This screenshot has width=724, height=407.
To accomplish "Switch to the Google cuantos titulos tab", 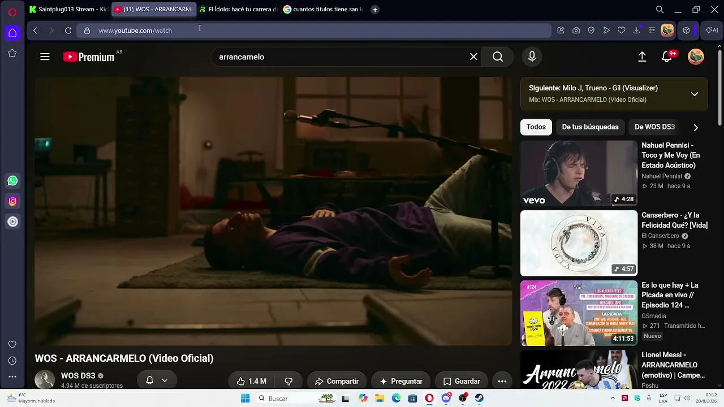I will (x=323, y=10).
